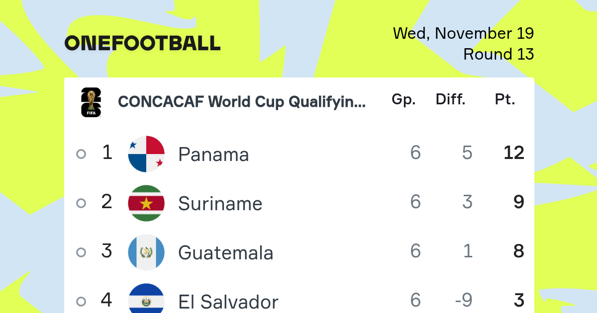Screen dimensions: 597x313
Task: Click the Guatemala flag icon
Action: (x=146, y=252)
